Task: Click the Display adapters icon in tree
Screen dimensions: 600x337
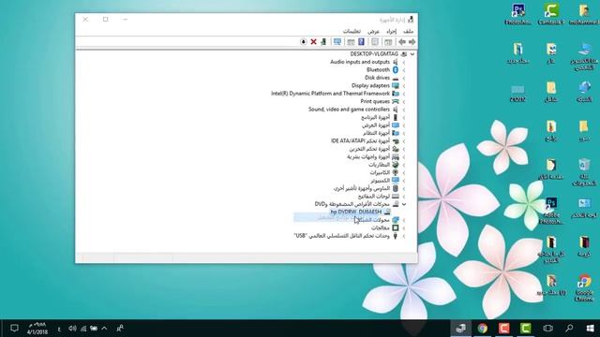Action: pos(396,85)
